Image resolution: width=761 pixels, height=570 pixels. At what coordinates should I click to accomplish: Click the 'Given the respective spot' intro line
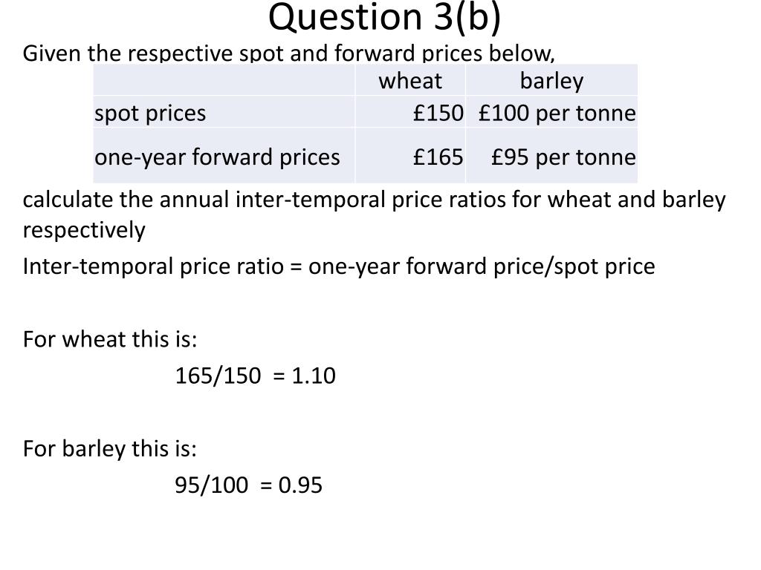pyautogui.click(x=288, y=53)
